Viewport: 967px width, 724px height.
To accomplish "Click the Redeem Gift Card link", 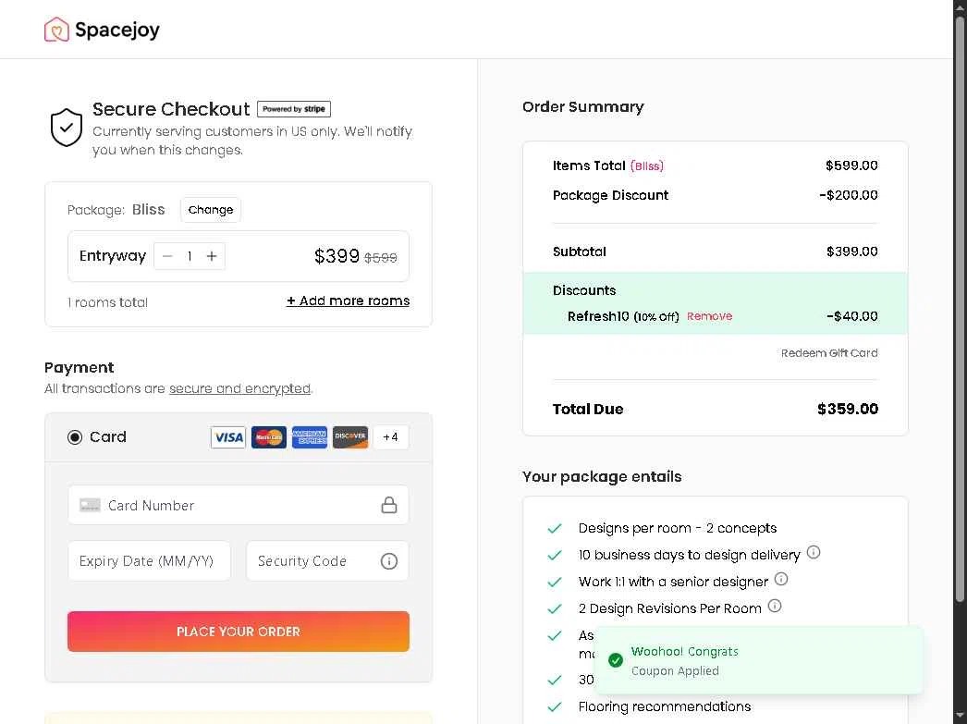I will pyautogui.click(x=829, y=352).
